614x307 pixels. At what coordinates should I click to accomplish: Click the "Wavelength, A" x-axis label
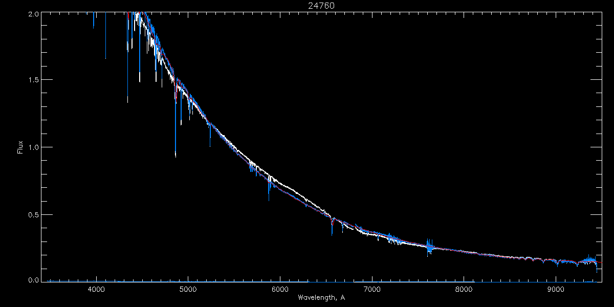pos(321,297)
